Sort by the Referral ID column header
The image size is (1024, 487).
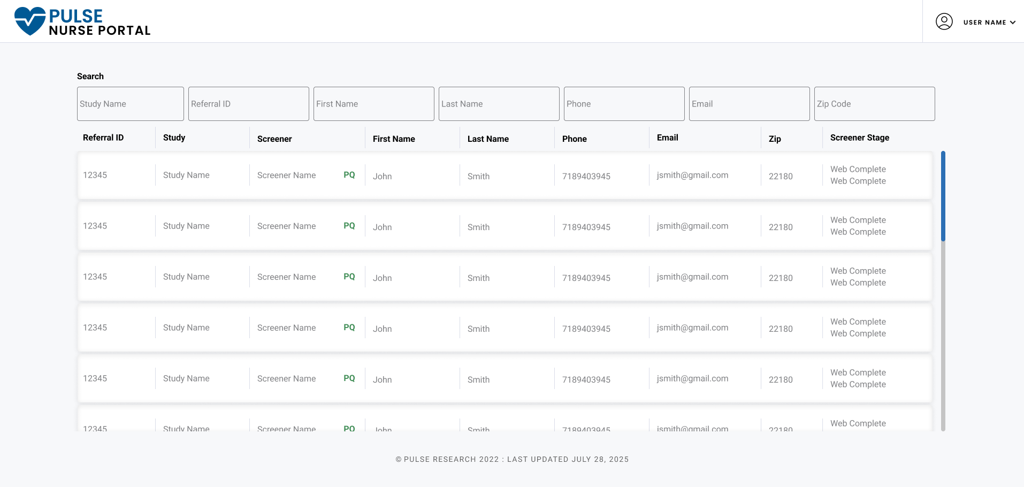(x=103, y=138)
